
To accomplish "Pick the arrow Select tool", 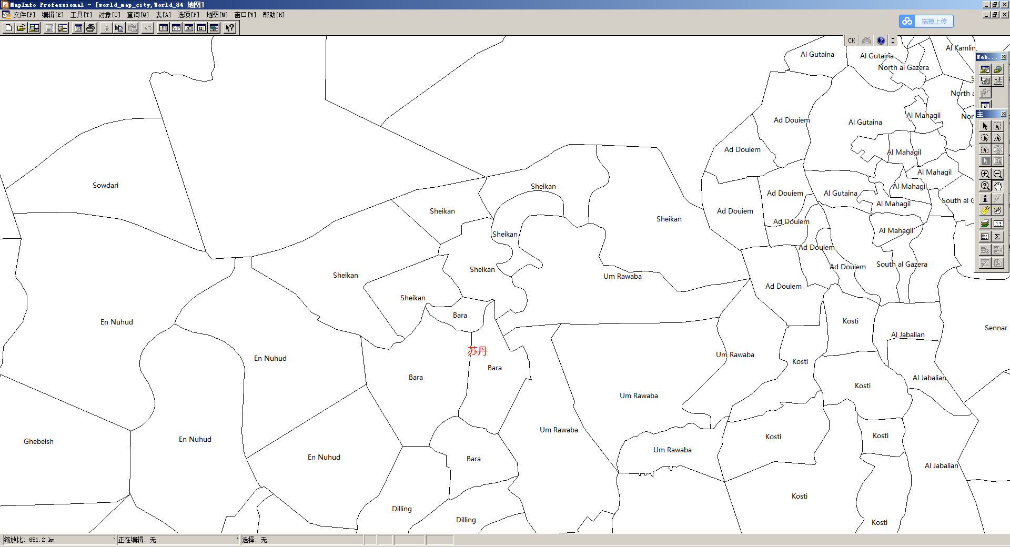I will click(985, 126).
